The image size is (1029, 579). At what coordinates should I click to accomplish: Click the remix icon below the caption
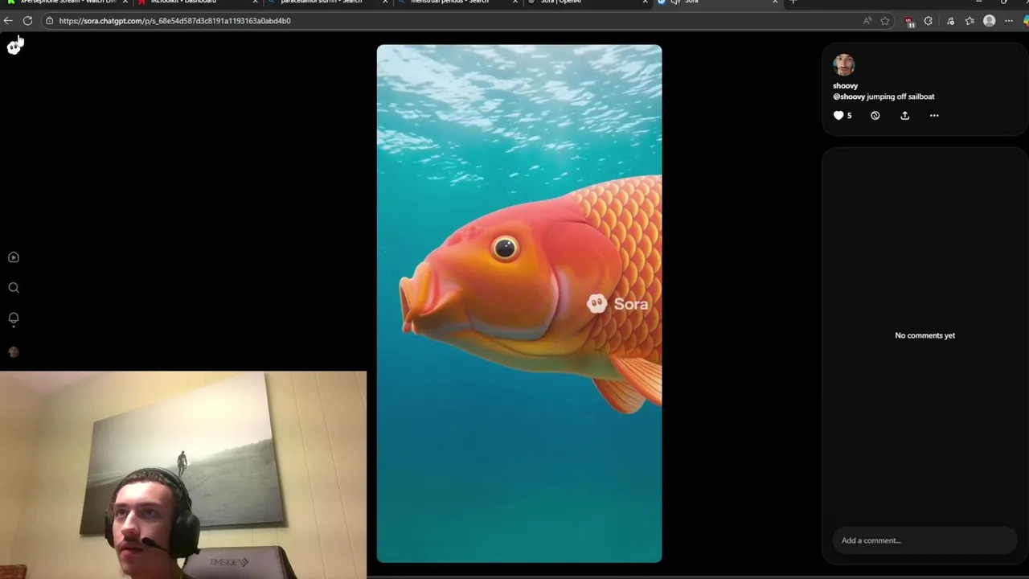[x=875, y=116]
